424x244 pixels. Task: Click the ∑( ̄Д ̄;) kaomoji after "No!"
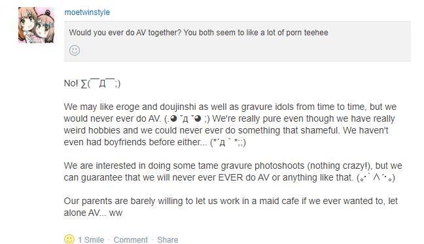pyautogui.click(x=101, y=84)
